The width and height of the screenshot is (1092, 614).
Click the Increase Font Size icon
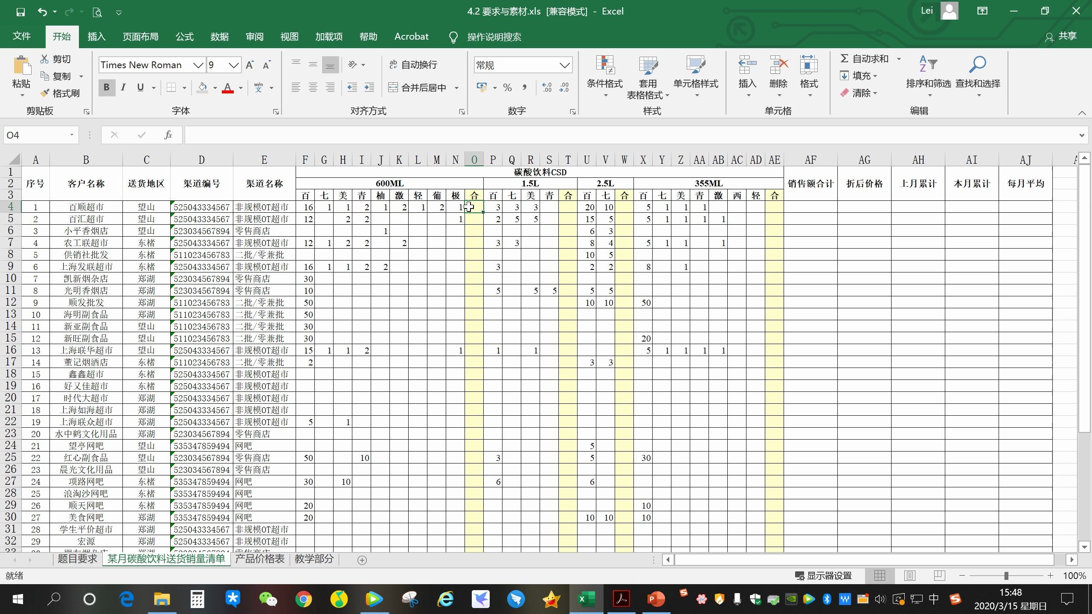pyautogui.click(x=250, y=65)
